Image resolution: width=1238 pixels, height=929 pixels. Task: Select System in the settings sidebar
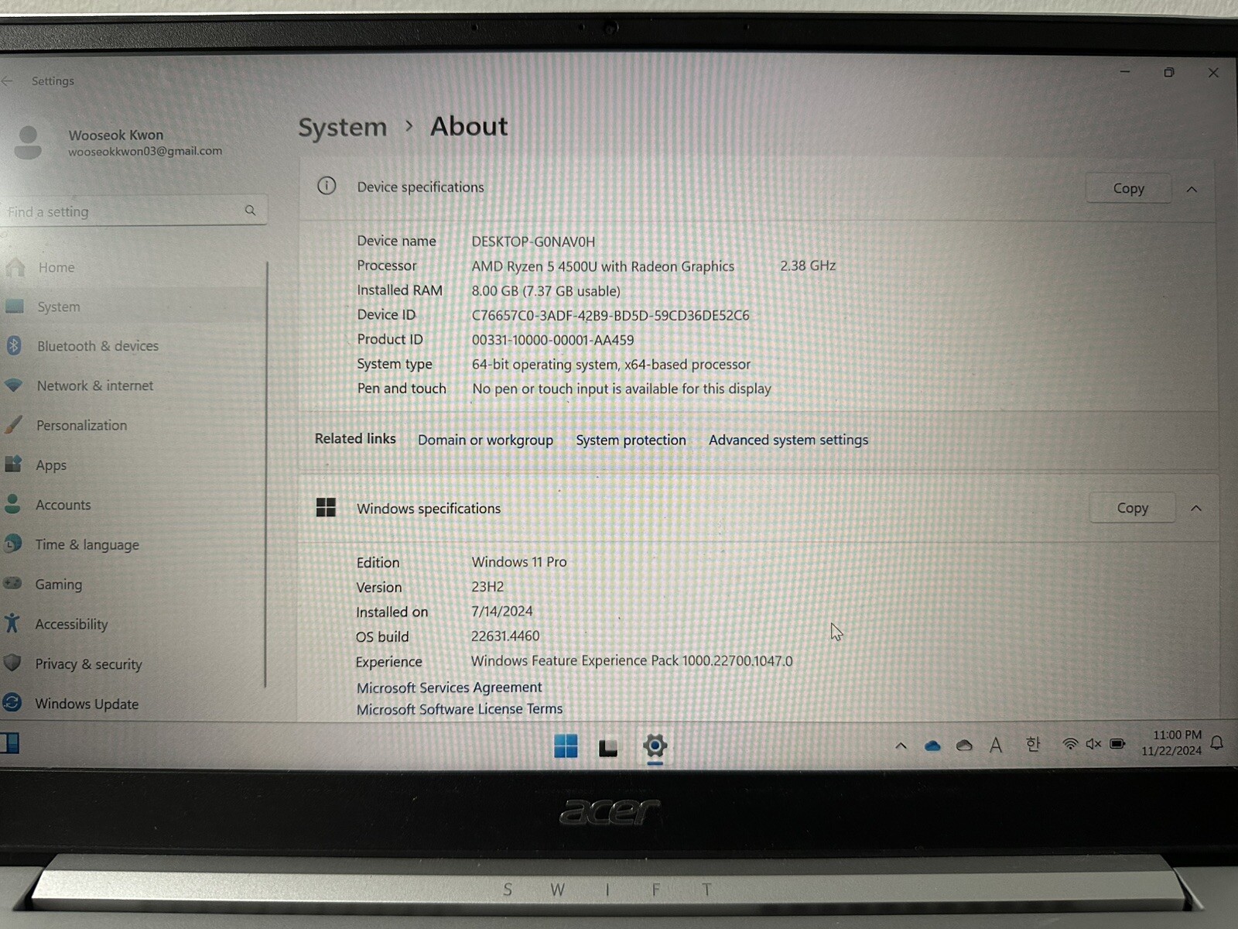[132, 307]
